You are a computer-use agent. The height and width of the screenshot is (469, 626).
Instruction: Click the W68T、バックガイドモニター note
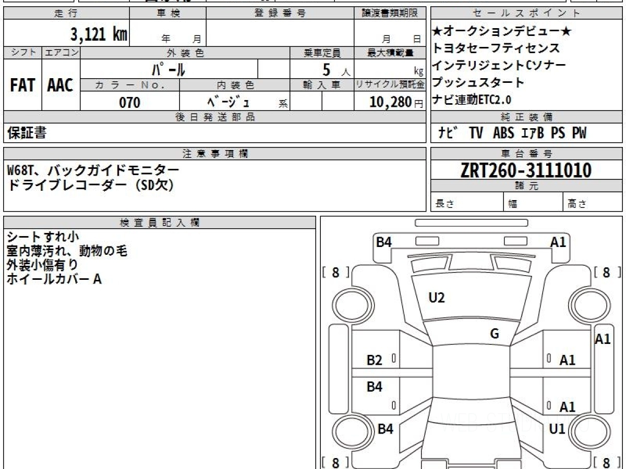point(93,170)
